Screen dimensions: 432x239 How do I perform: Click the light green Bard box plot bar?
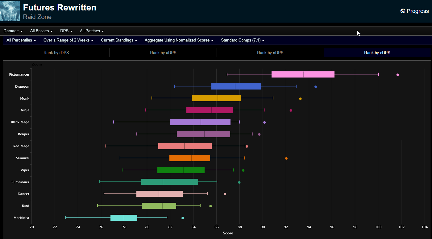pyautogui.click(x=159, y=206)
